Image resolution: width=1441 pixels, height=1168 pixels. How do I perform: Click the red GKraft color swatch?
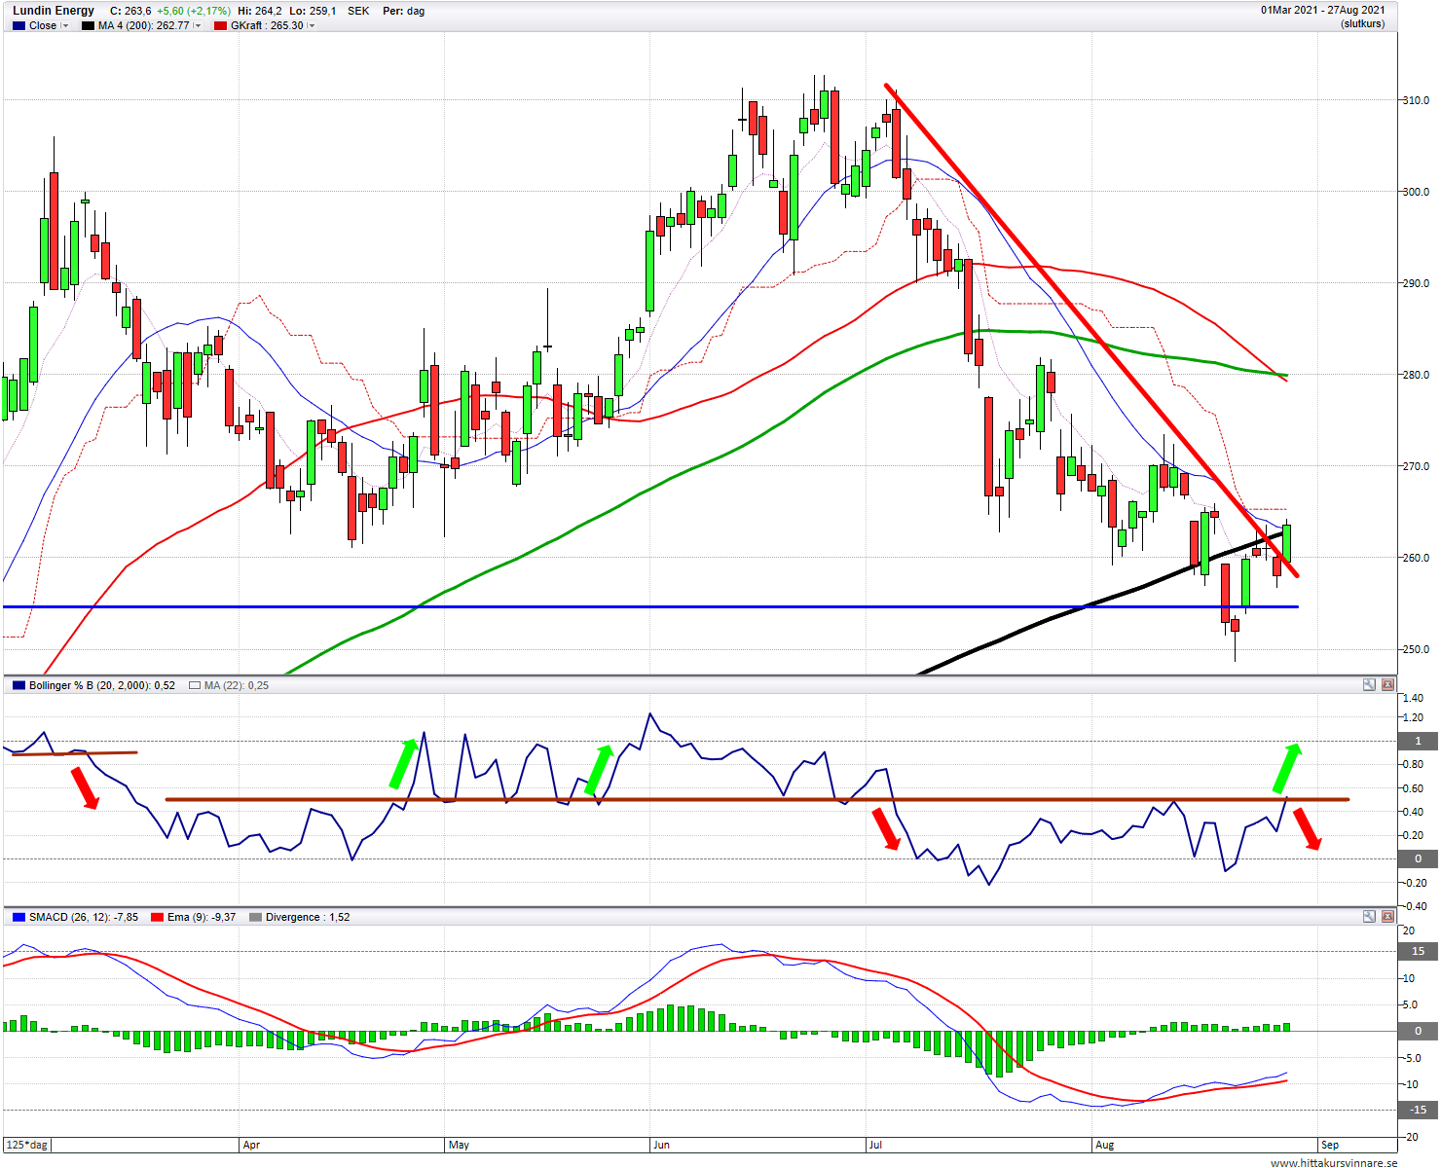(221, 26)
